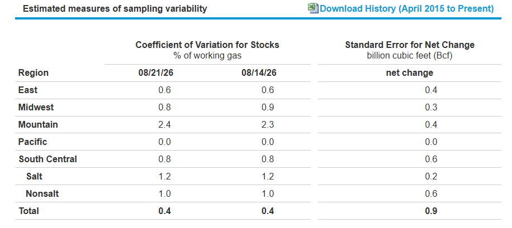Select the Midwest region row label

(x=36, y=107)
